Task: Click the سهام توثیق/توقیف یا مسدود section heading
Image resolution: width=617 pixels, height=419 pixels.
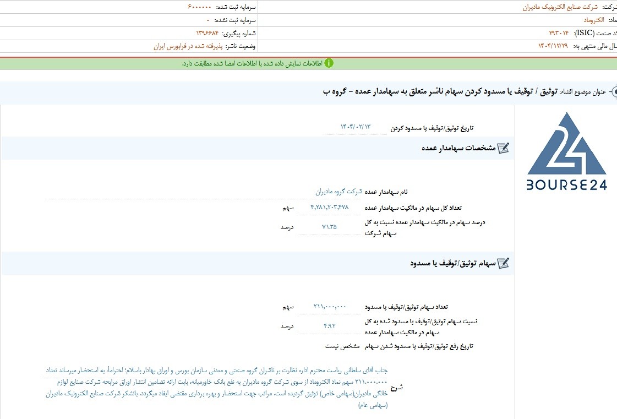Action: [453, 263]
